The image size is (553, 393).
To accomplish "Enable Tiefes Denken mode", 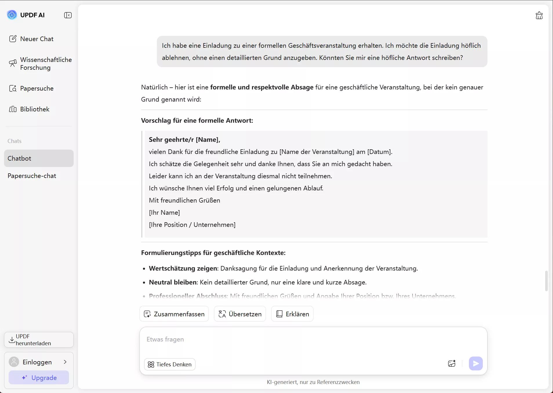I will [169, 364].
